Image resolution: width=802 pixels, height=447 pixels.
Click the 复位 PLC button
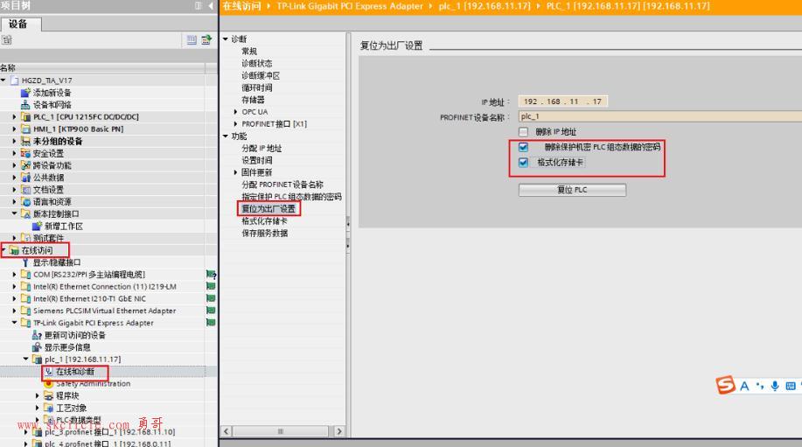pyautogui.click(x=572, y=190)
